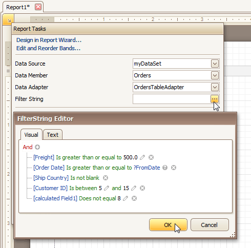251x248 pixels.
Task: Remove the Freight condition
Action: pyautogui.click(x=151, y=157)
